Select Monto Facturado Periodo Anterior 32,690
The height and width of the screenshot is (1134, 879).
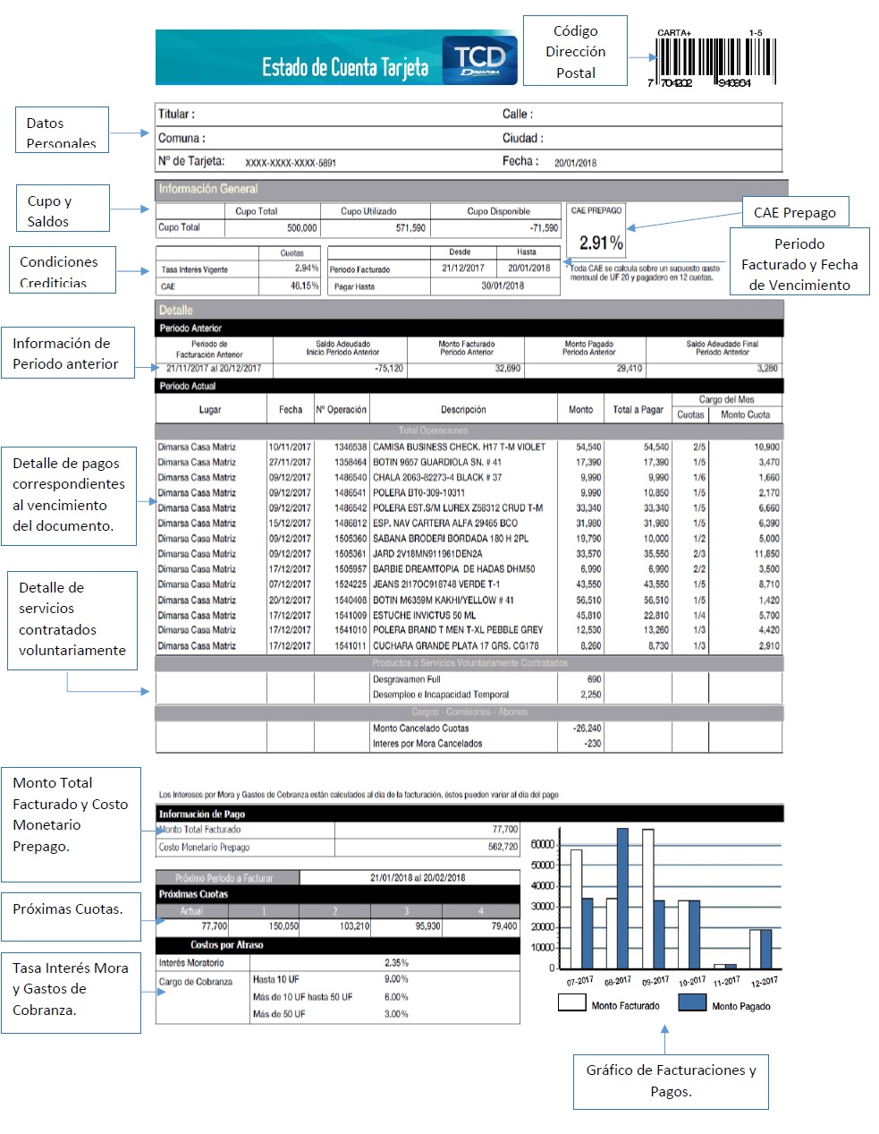[507, 369]
